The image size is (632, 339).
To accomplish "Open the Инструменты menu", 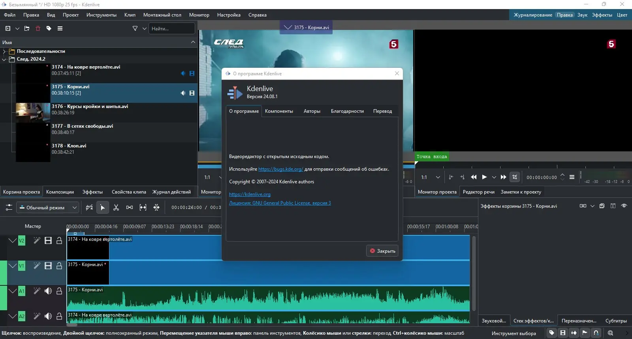I will [102, 15].
